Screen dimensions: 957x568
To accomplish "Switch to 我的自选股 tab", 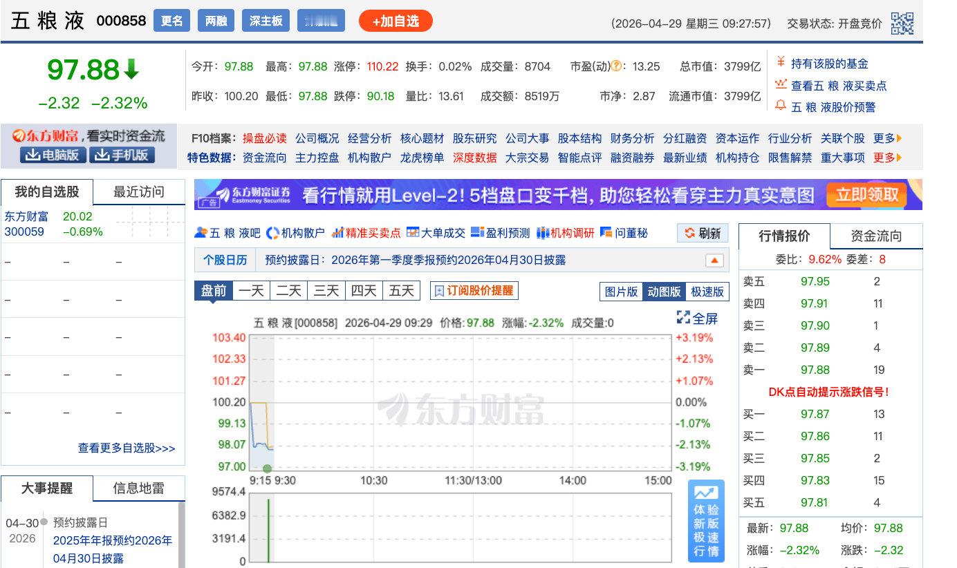I will coord(47,192).
